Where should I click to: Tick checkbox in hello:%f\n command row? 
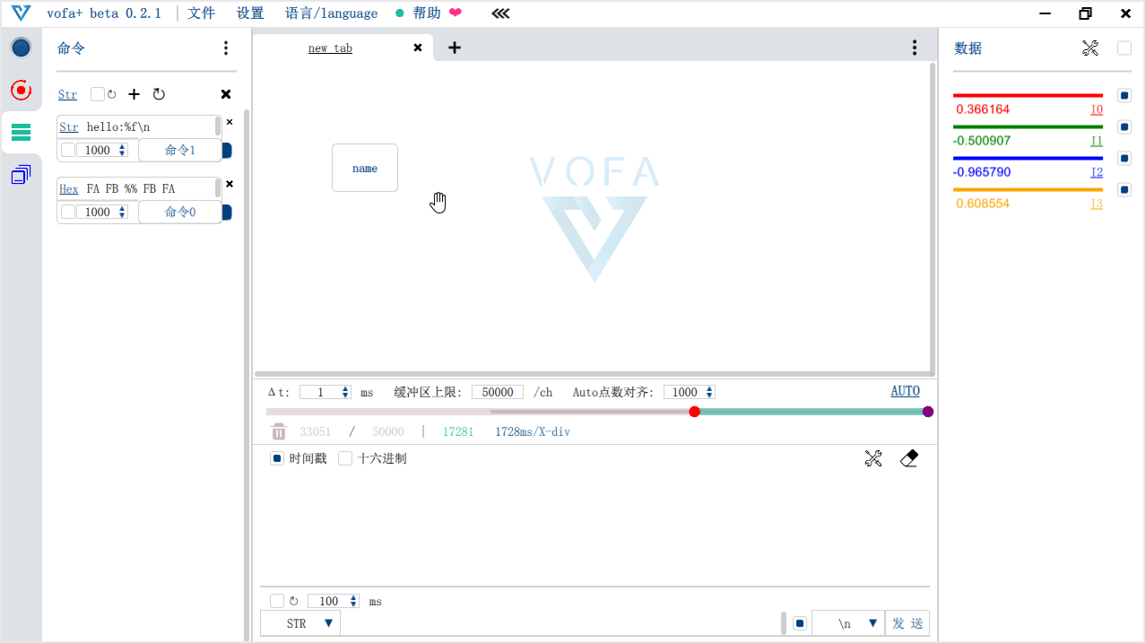(68, 150)
